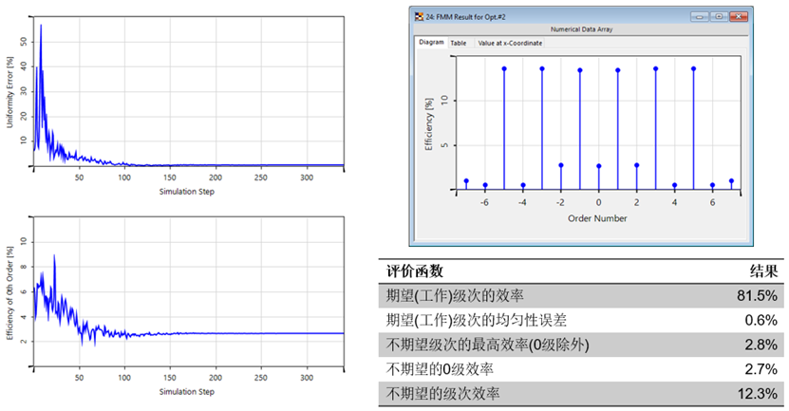Click the peak of the uniformity error curve

tap(41, 25)
